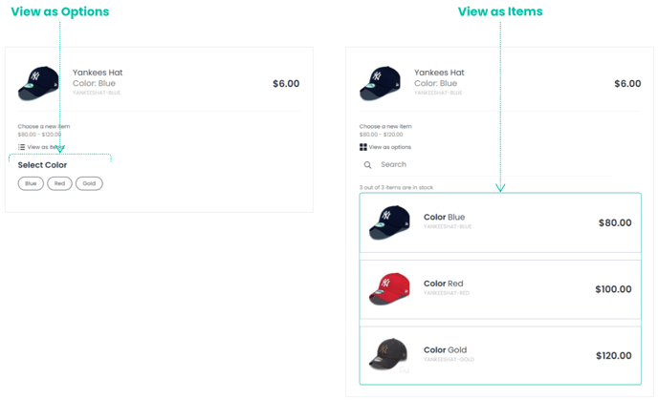Click the Select Color heading
658x400 pixels.
pos(42,165)
